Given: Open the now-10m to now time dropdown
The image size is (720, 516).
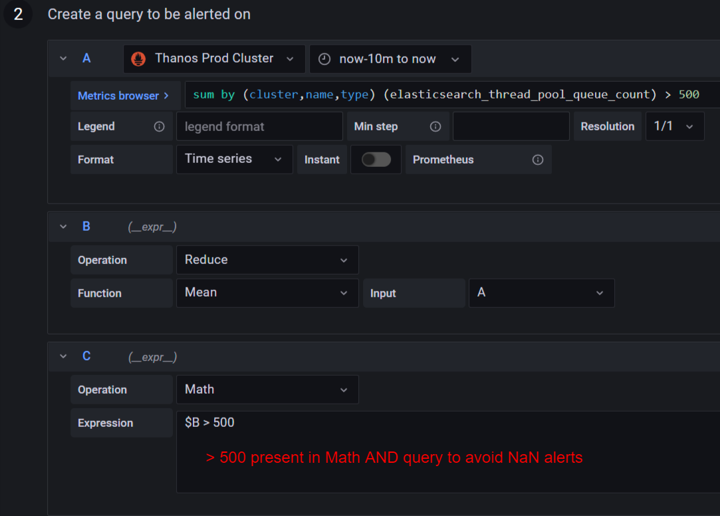Looking at the screenshot, I should [390, 59].
